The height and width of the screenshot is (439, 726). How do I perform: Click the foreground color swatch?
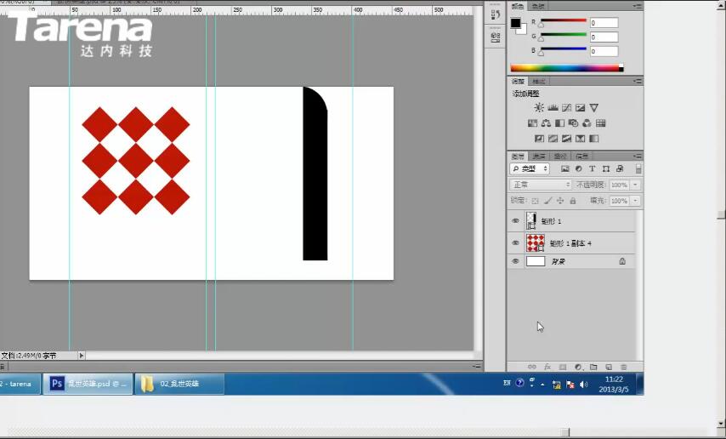pos(516,23)
